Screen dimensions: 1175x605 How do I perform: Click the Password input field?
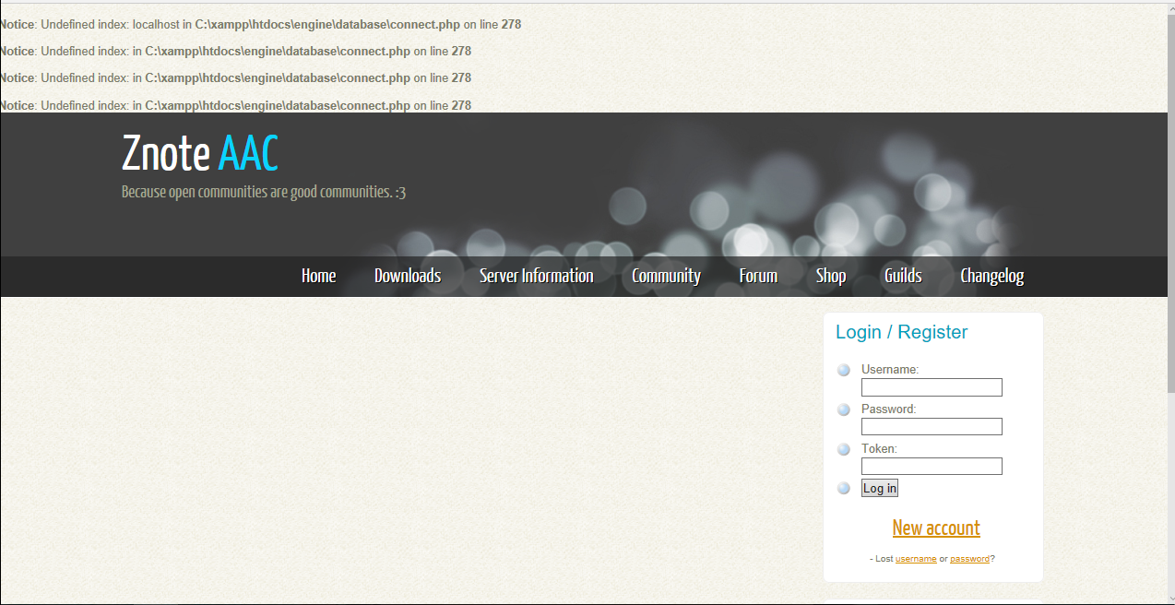[932, 426]
